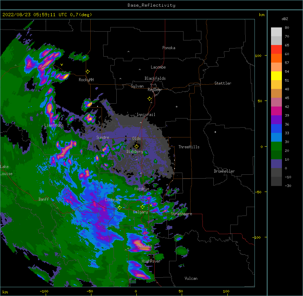Click the Drumheller label
The width and height of the screenshot is (303, 296).
click(224, 171)
